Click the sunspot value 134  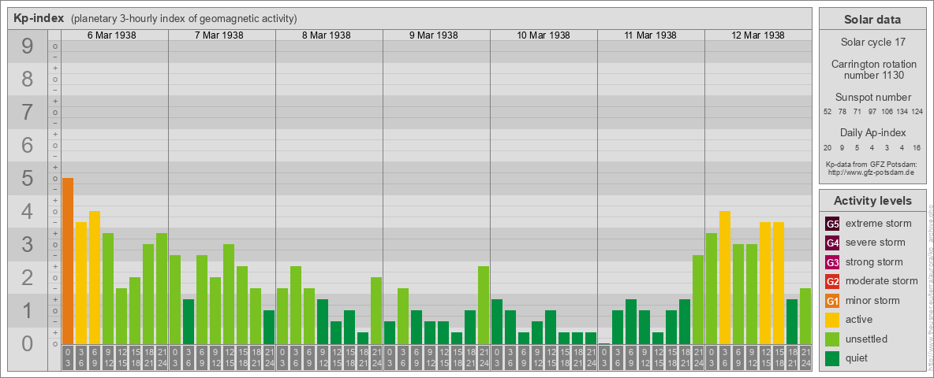tap(902, 112)
